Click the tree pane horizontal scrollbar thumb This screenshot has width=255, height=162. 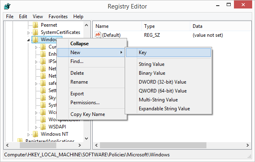click(38, 145)
